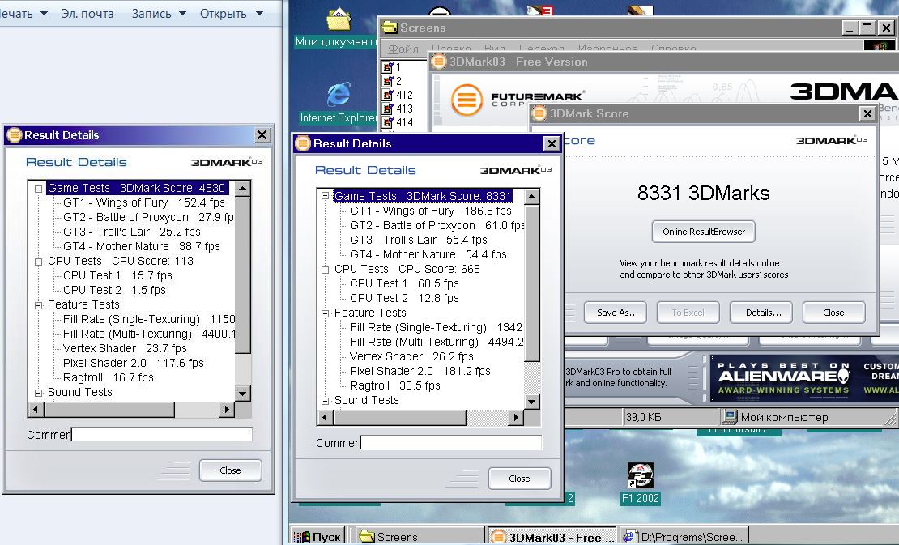Click To Excel button in 3DMark Score
This screenshot has width=899, height=545.
688,313
